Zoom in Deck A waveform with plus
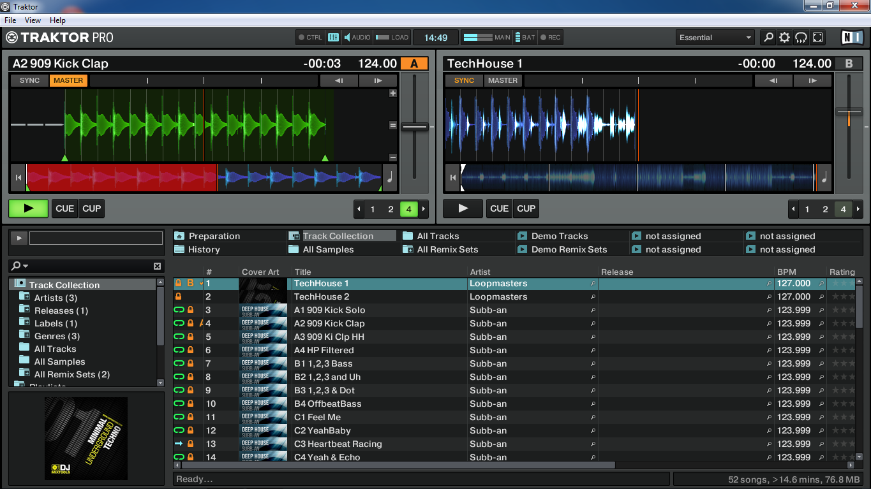The width and height of the screenshot is (871, 489). [x=393, y=93]
